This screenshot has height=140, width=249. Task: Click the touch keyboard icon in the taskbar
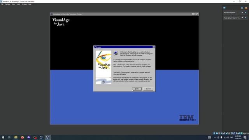[209, 137]
